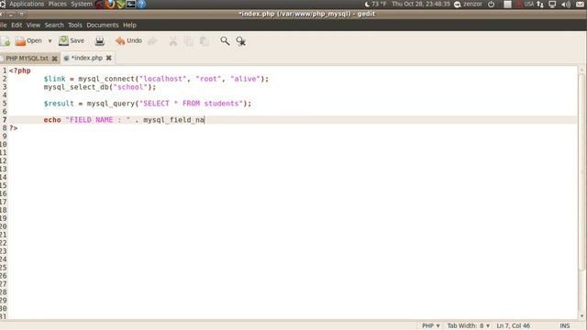587x330 pixels.
Task: Open the mail envelope indicator
Action: (580, 4)
